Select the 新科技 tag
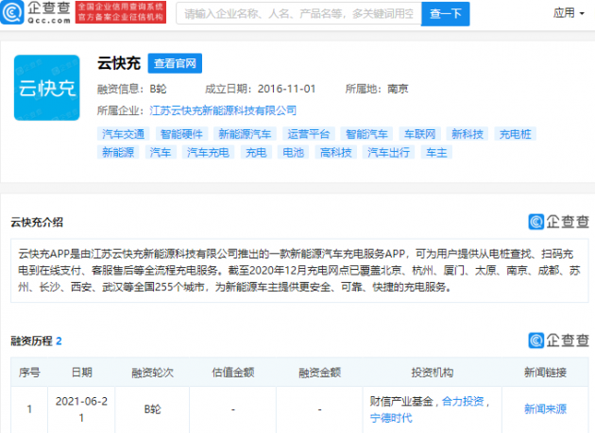Screen dimensions: 595x433 467,134
